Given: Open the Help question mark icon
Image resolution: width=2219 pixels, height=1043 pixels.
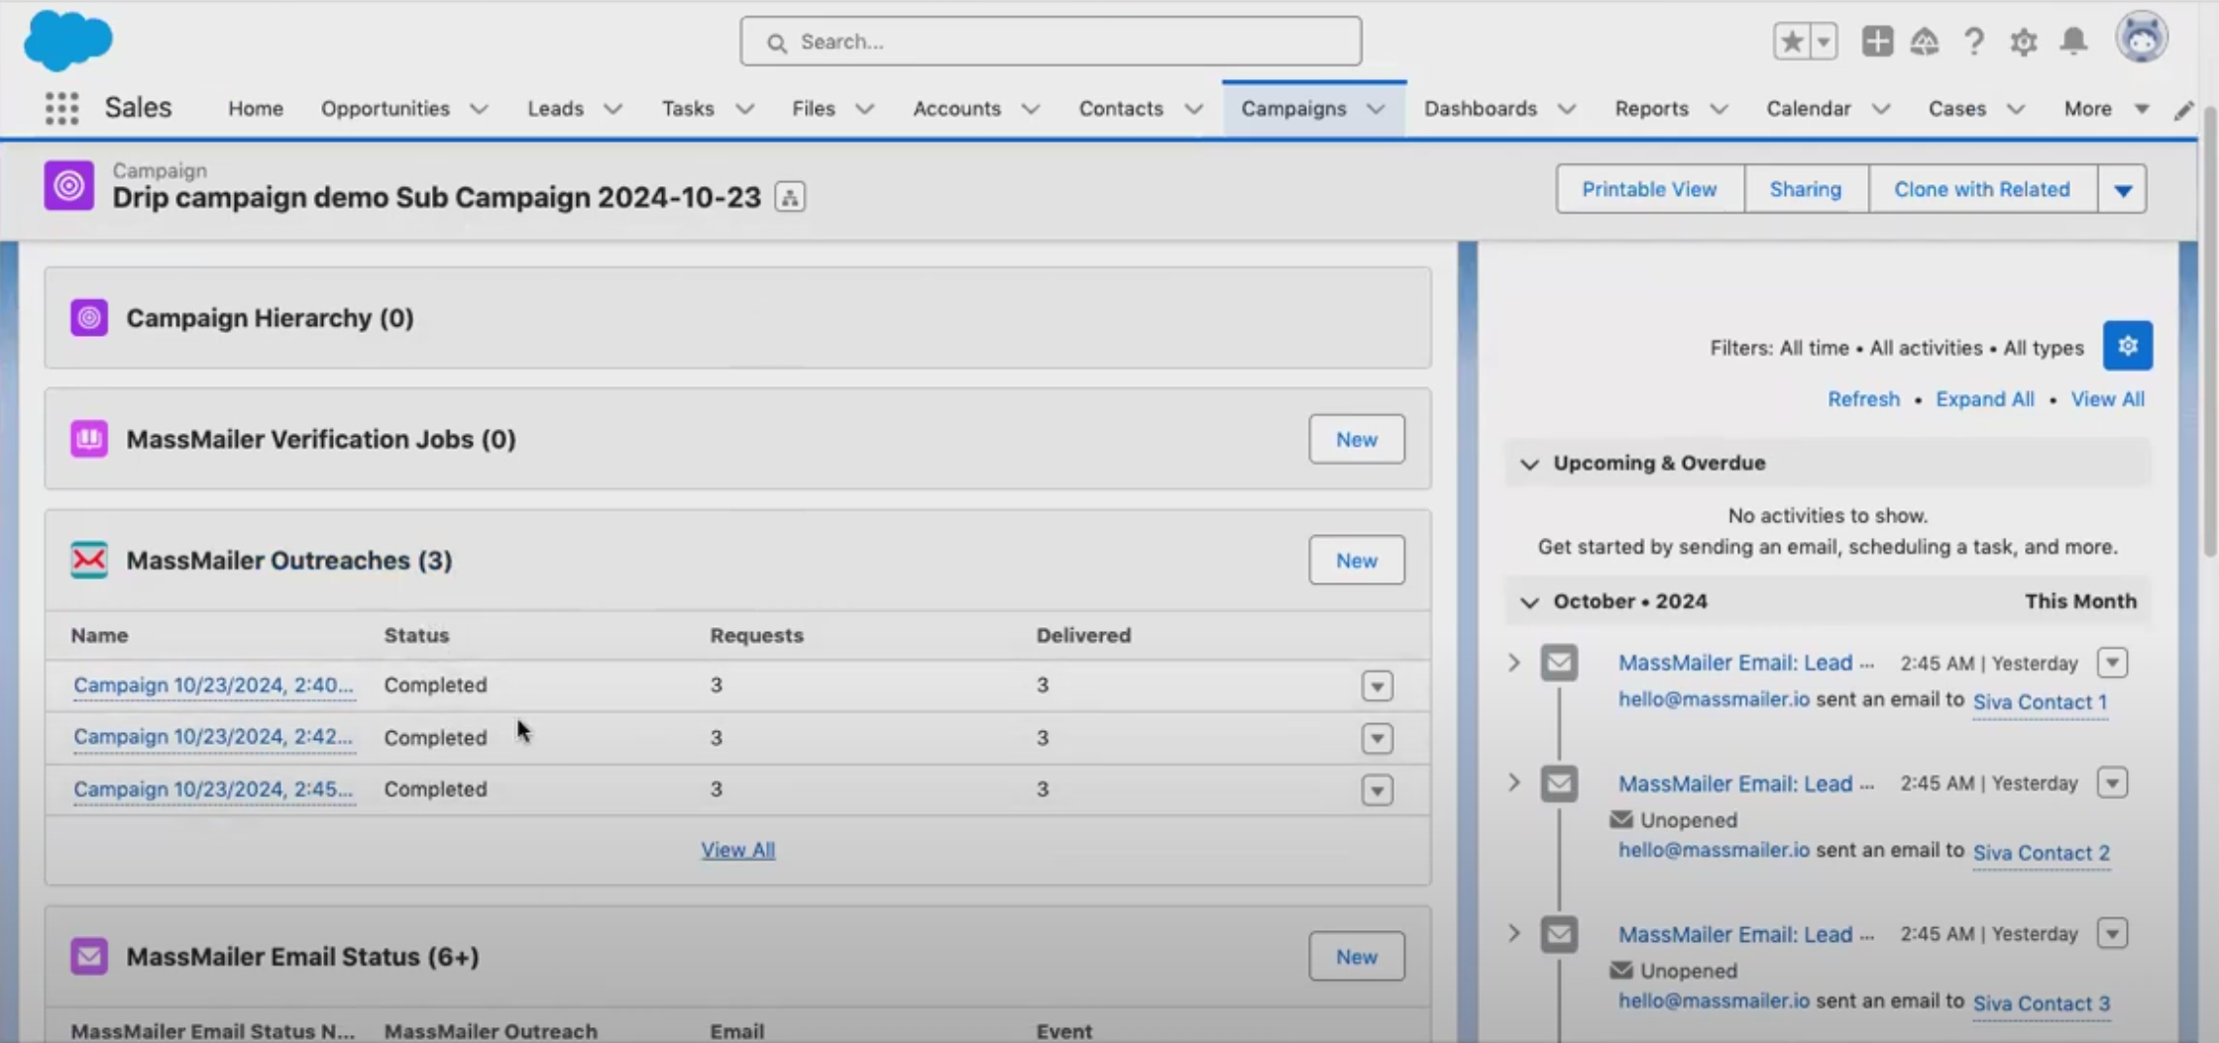Looking at the screenshot, I should click(1973, 42).
